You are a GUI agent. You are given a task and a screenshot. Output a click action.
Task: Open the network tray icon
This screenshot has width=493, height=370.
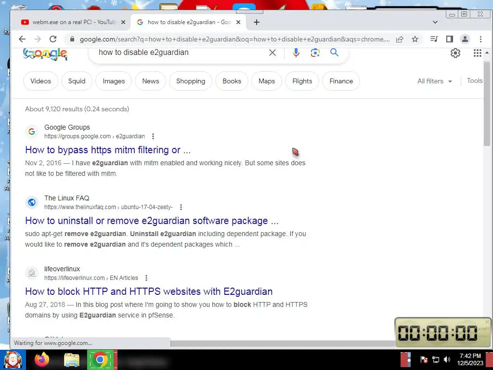(x=435, y=359)
